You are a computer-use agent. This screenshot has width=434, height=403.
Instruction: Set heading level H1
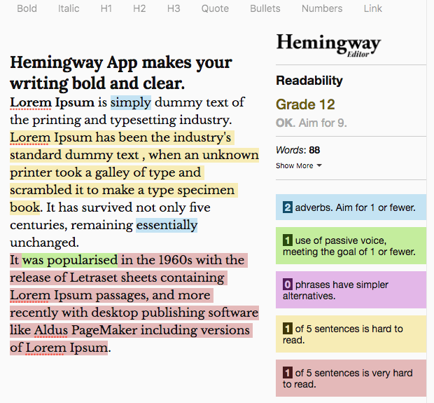[106, 8]
